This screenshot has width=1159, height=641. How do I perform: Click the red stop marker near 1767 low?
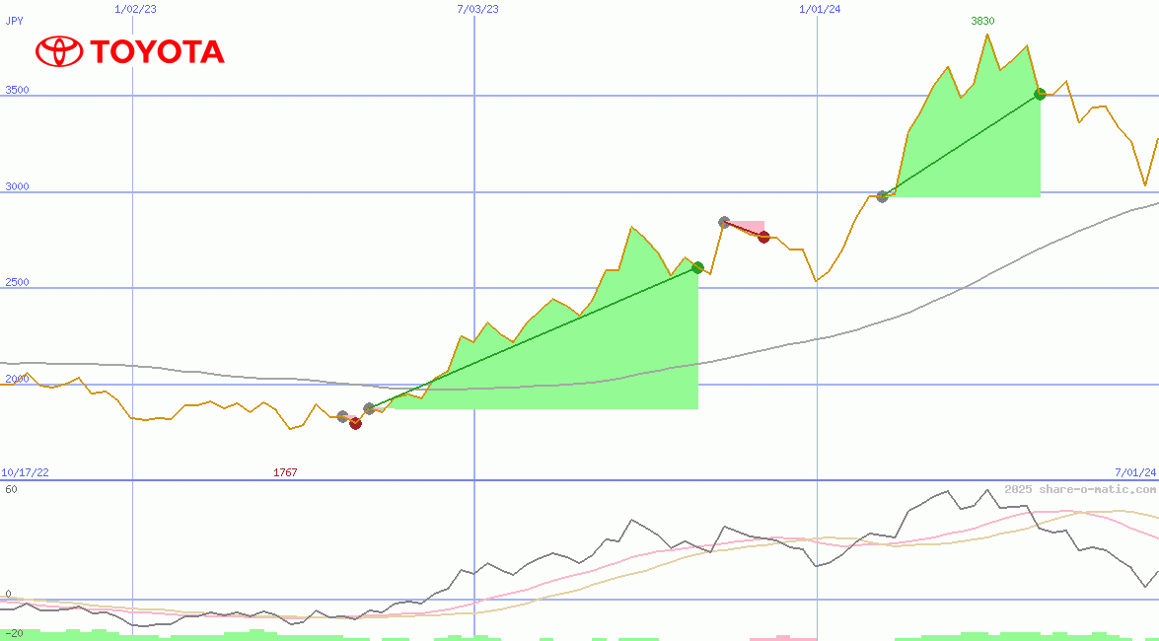(x=355, y=424)
